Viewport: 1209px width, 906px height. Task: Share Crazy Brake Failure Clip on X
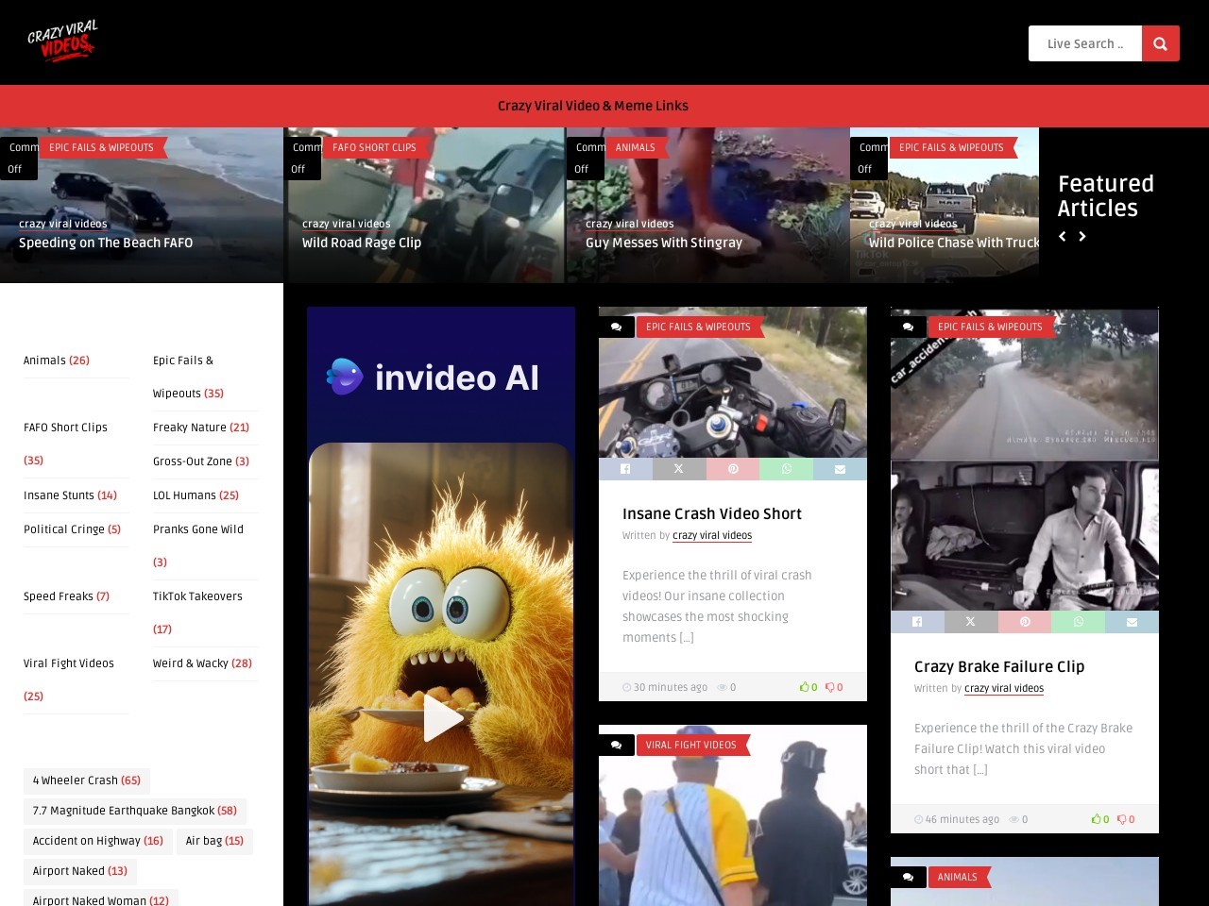[970, 622]
